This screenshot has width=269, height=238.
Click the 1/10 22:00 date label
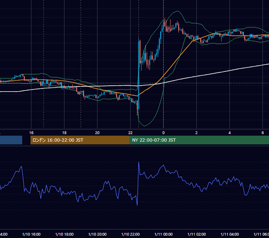coord(131,234)
